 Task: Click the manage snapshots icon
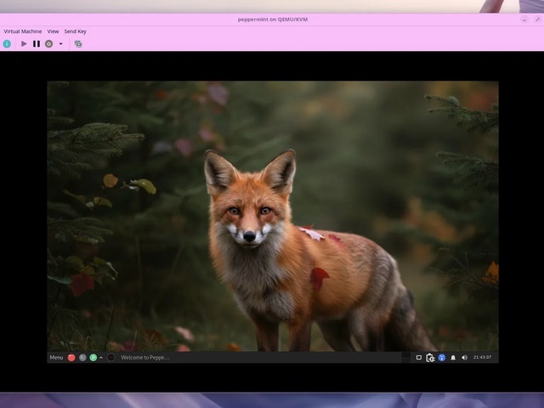tap(78, 43)
